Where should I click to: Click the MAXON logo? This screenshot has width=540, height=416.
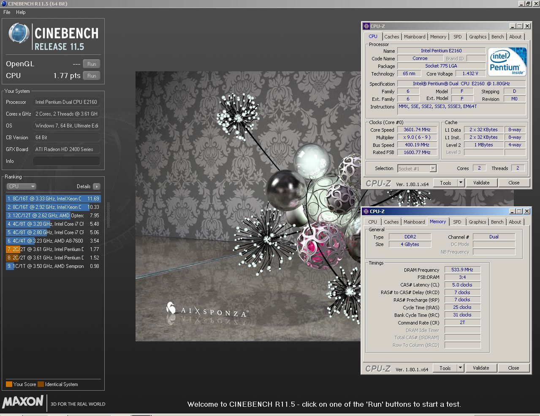[x=23, y=401]
